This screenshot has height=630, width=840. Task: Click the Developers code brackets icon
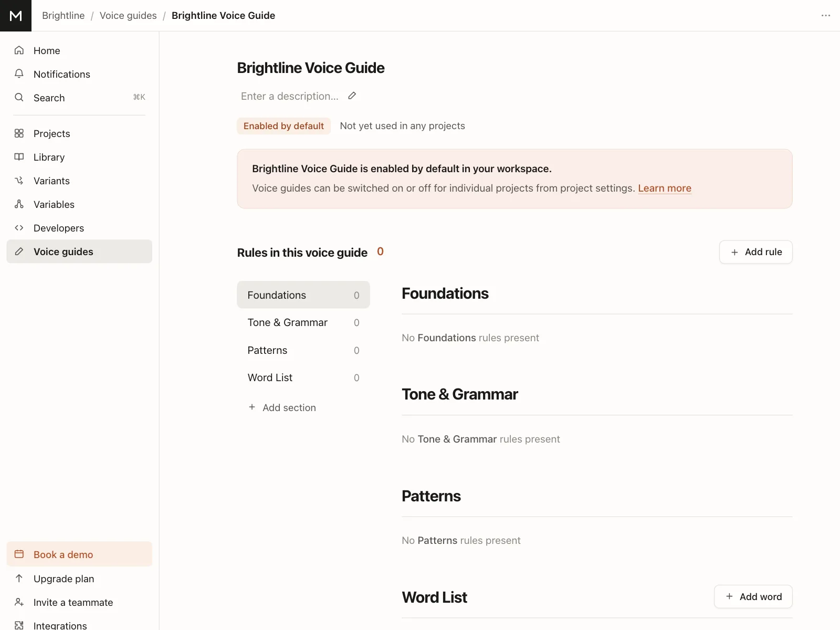pos(19,228)
